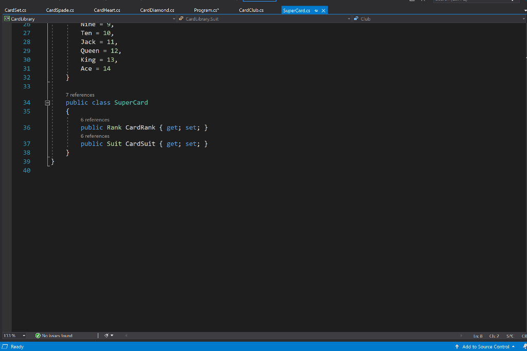
Task: Open the CardLibrary.Suit type dropdown
Action: (349, 19)
